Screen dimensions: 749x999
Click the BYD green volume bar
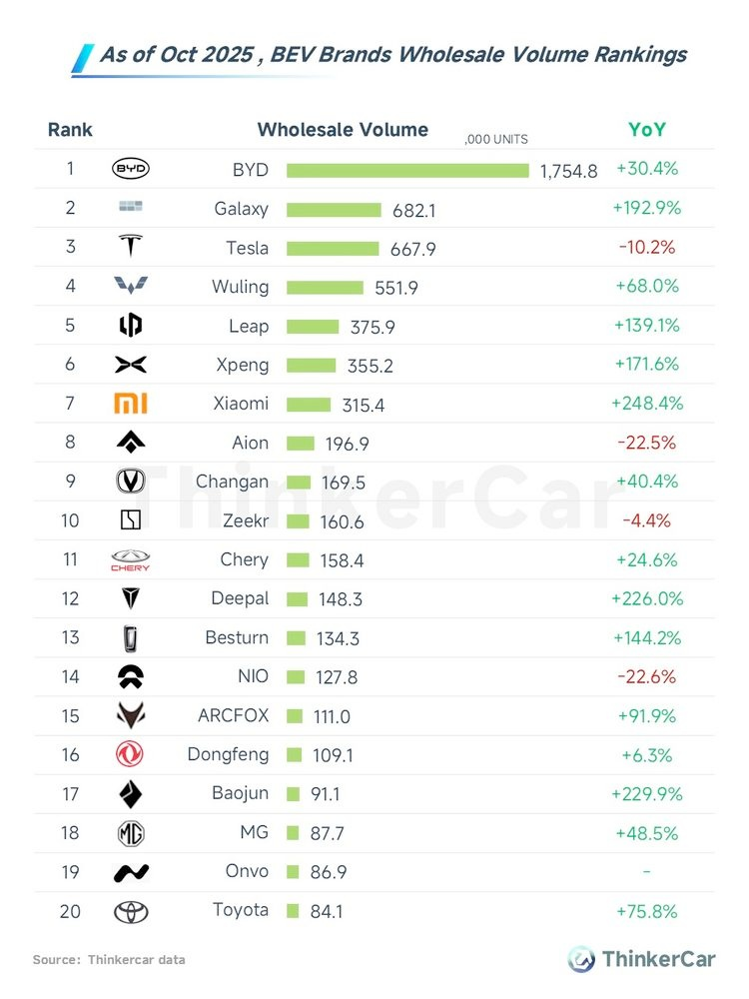407,170
